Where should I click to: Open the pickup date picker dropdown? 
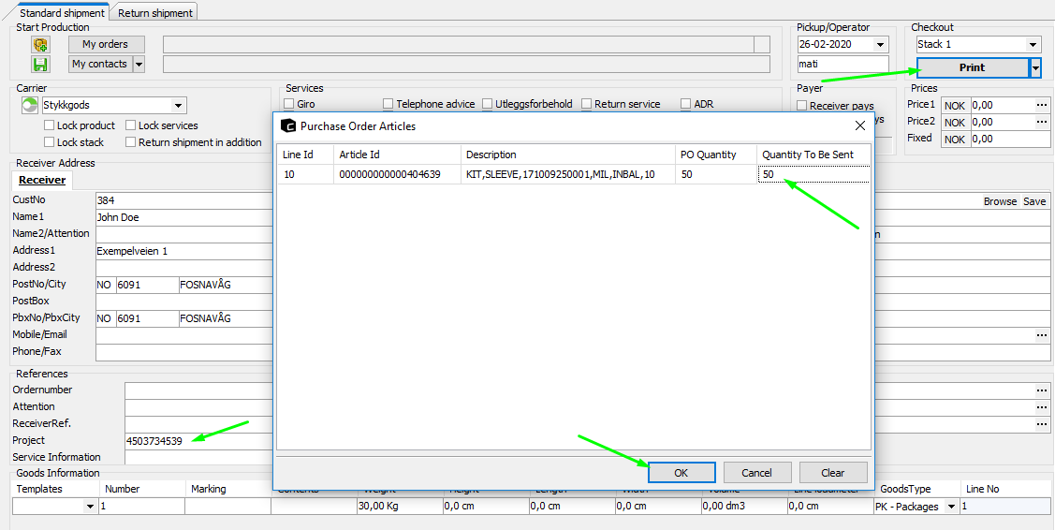(880, 45)
